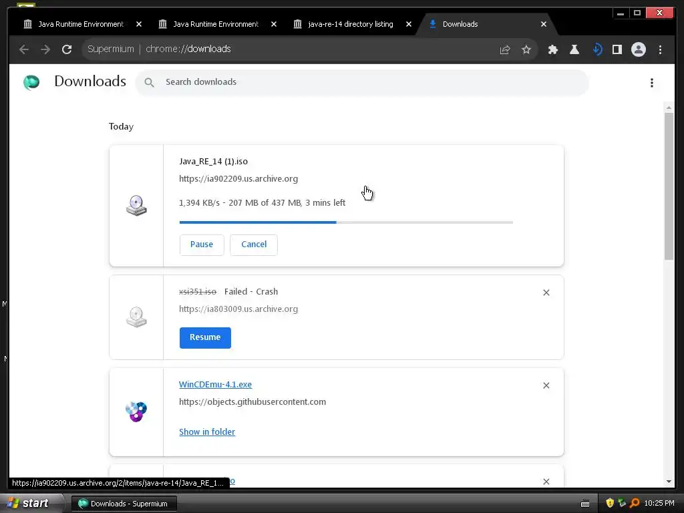
Task: Click the orange magnifier tray icon
Action: (x=635, y=504)
